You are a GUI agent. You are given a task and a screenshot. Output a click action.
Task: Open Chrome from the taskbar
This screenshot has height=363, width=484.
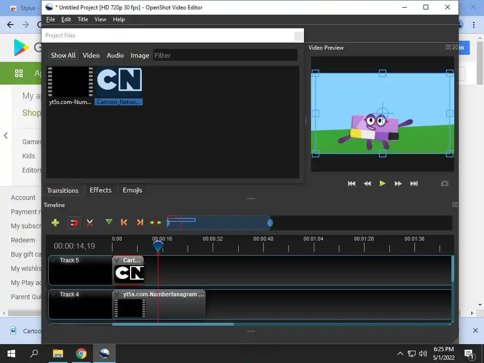click(x=81, y=354)
